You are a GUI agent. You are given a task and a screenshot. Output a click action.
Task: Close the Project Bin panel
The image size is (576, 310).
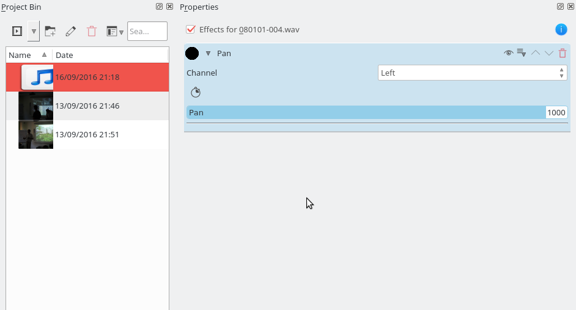click(x=170, y=6)
